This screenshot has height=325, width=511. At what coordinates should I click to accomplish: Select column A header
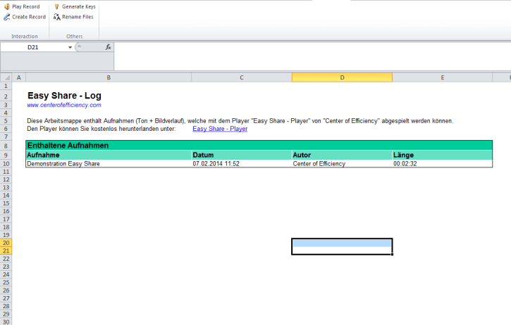pos(19,78)
